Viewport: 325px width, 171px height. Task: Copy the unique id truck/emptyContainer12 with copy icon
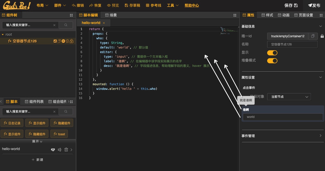(313, 36)
